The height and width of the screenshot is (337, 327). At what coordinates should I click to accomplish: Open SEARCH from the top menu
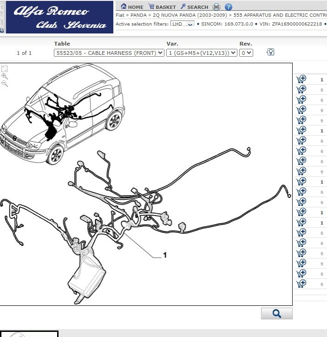(x=194, y=7)
